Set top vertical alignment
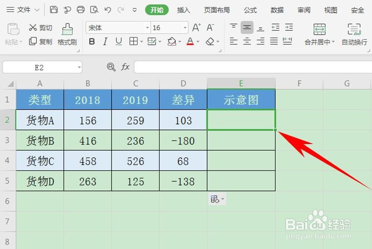This screenshot has height=249, width=372. click(233, 27)
